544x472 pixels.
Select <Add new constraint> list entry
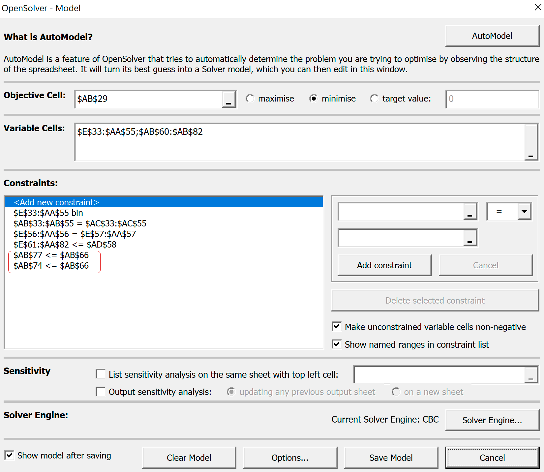coord(56,202)
